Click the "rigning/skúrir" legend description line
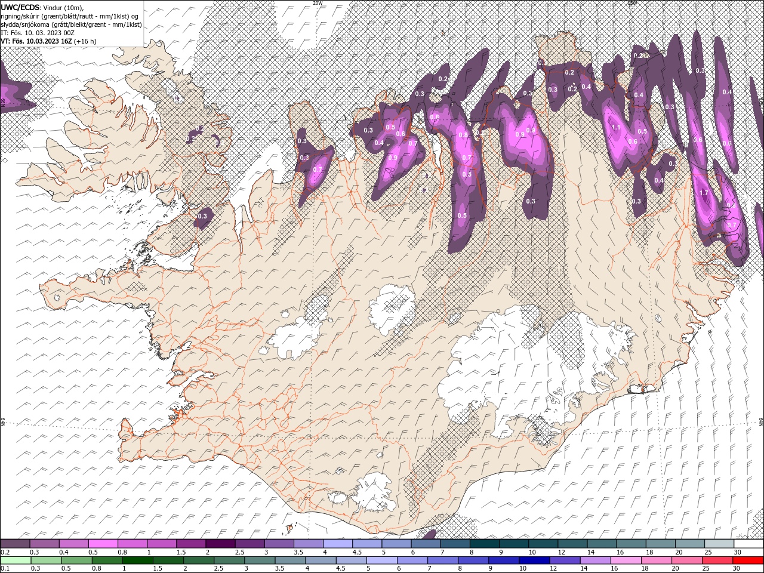Image resolution: width=764 pixels, height=573 pixels. point(69,16)
